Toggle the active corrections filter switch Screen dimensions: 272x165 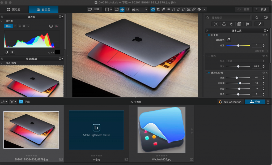[266, 18]
